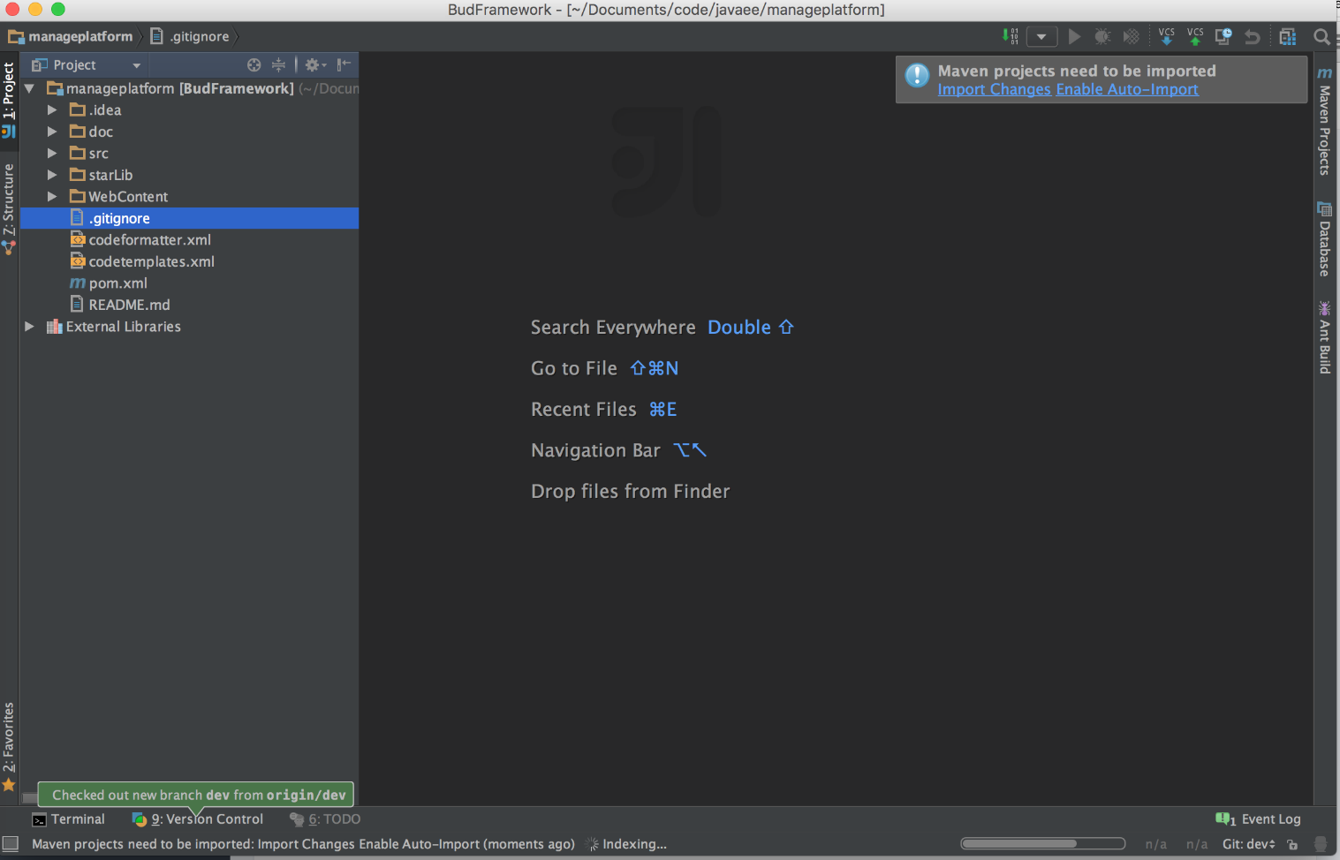Select codetemplates.xml in project tree

(x=189, y=261)
